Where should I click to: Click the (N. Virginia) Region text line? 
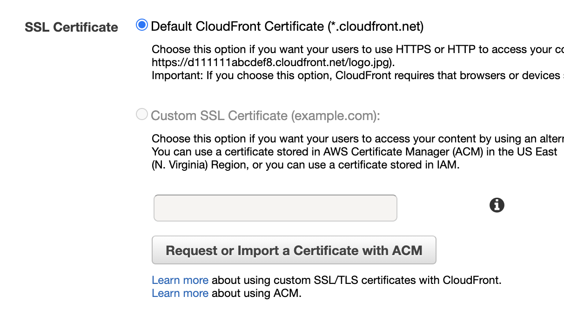click(306, 165)
